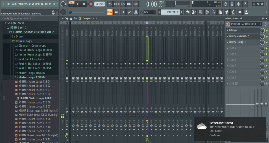Select KSHMR Shaker Loops 128 05 sample
This screenshot has width=269, height=143.
(x=36, y=98)
